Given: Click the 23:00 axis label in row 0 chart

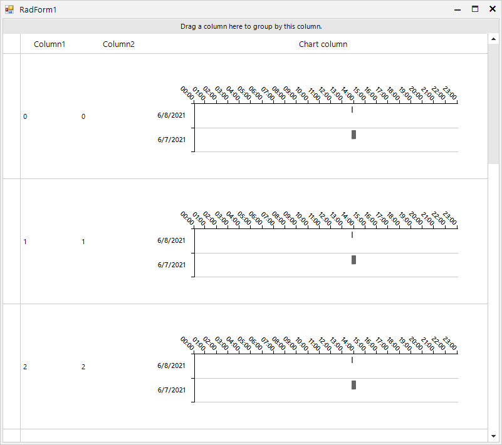Looking at the screenshot, I should [450, 93].
